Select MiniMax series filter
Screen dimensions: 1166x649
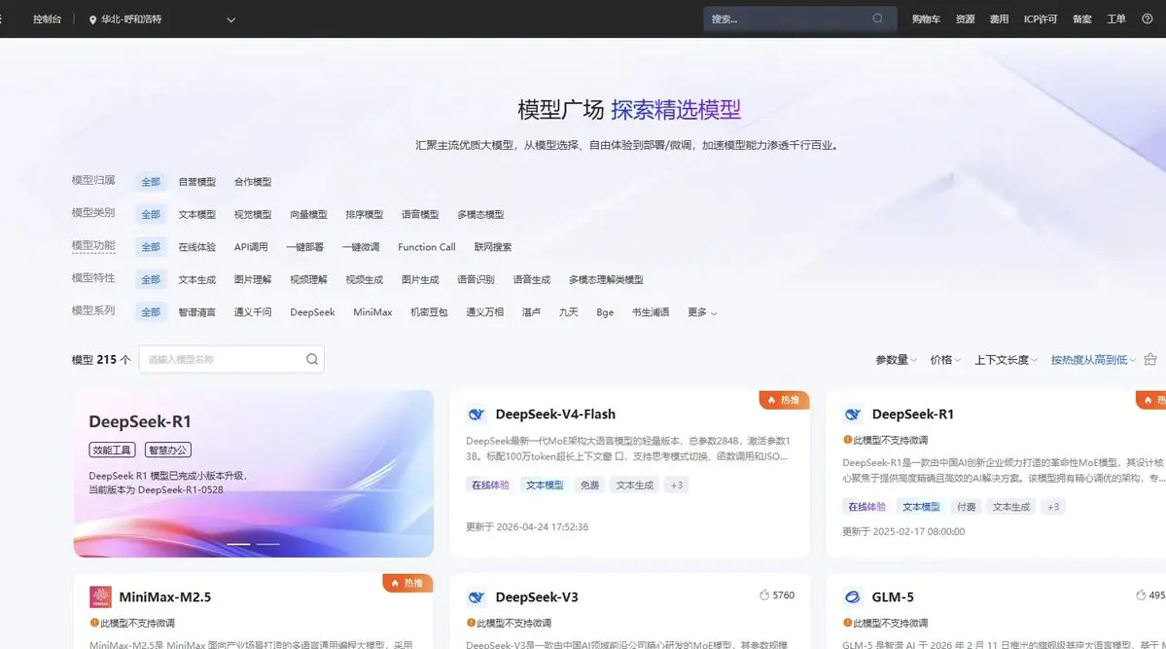pyautogui.click(x=372, y=312)
